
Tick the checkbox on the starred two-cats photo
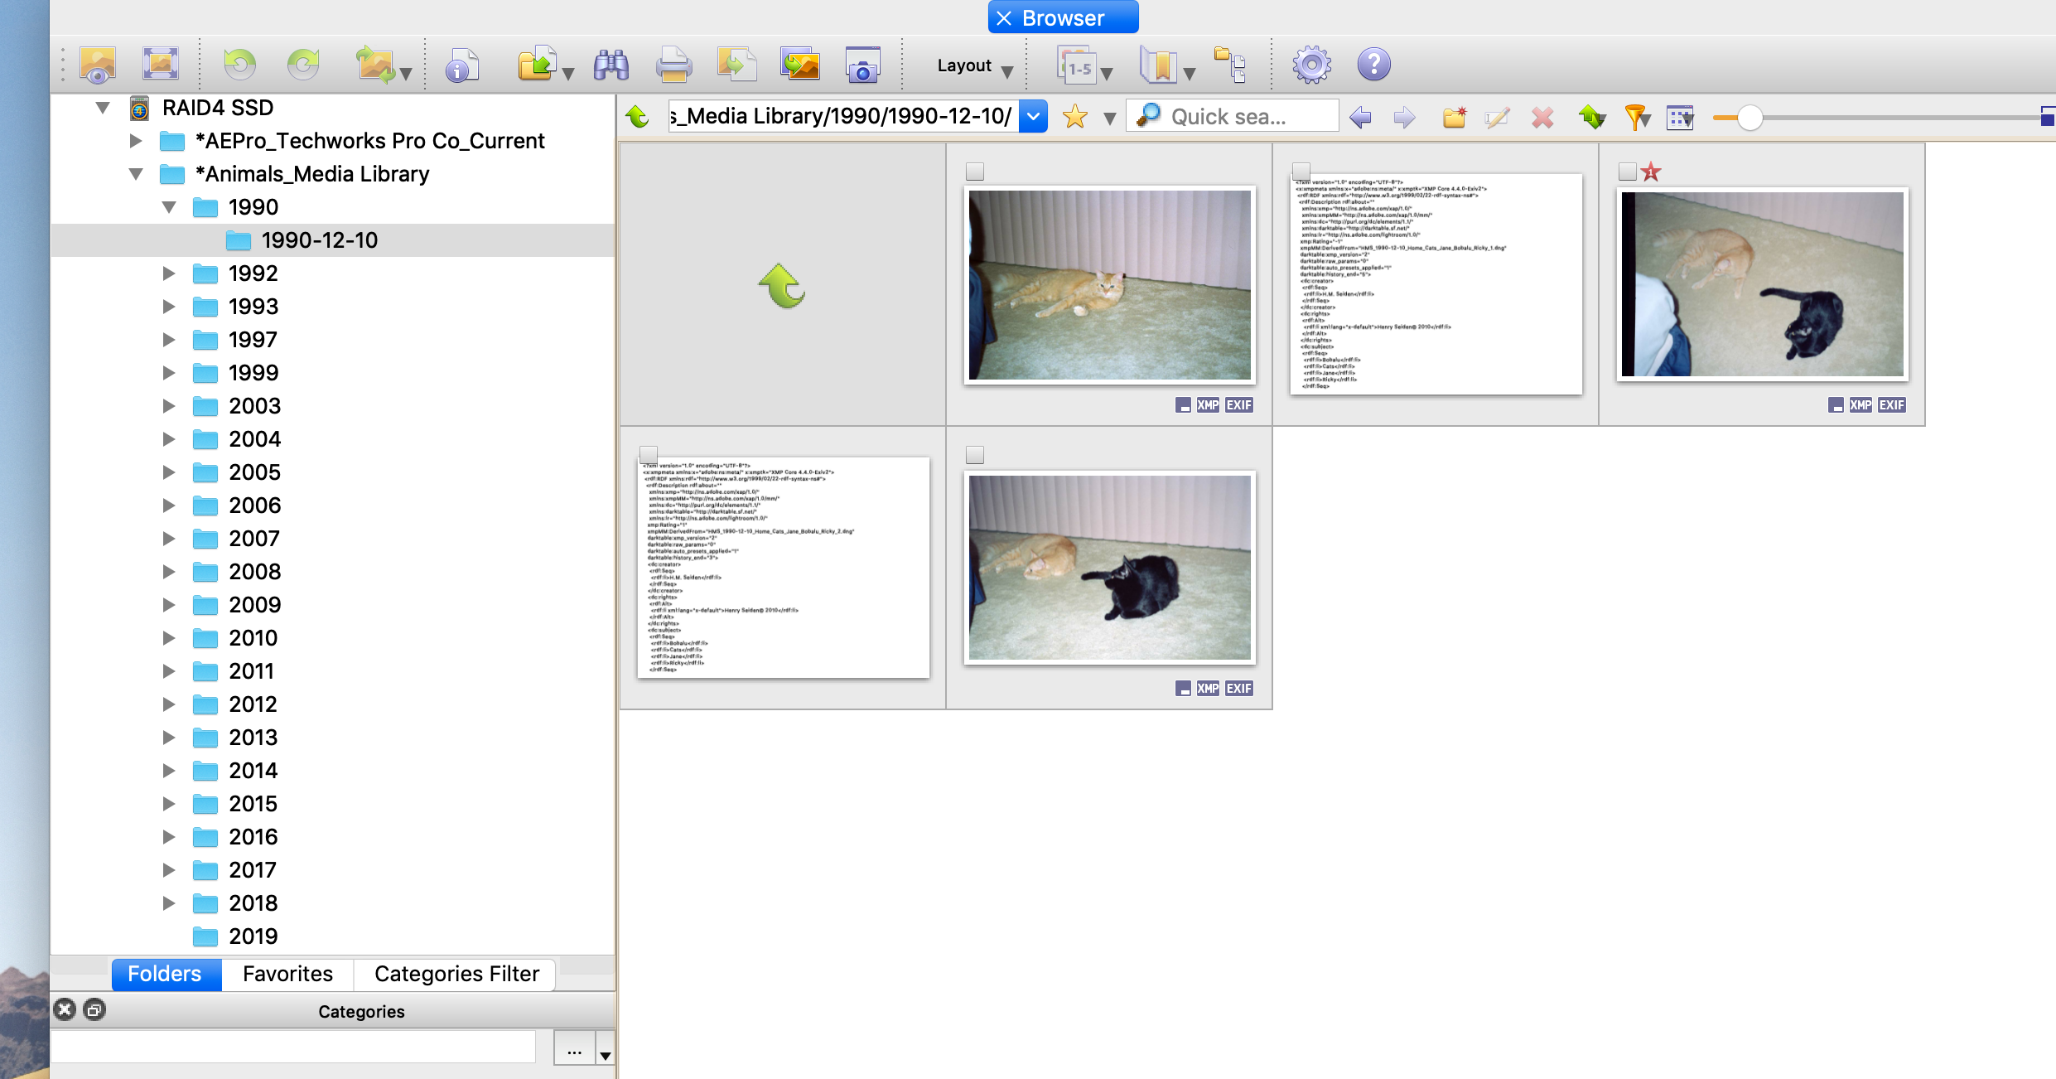[1627, 172]
